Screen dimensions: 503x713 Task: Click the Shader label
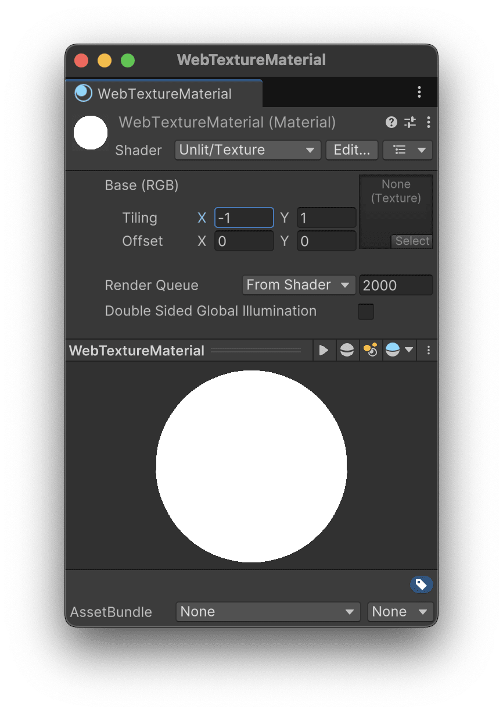click(138, 150)
